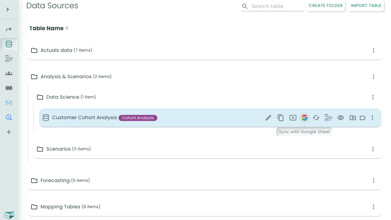The width and height of the screenshot is (391, 220).
Task: Click the Forecasting folder icon
Action: point(34,181)
